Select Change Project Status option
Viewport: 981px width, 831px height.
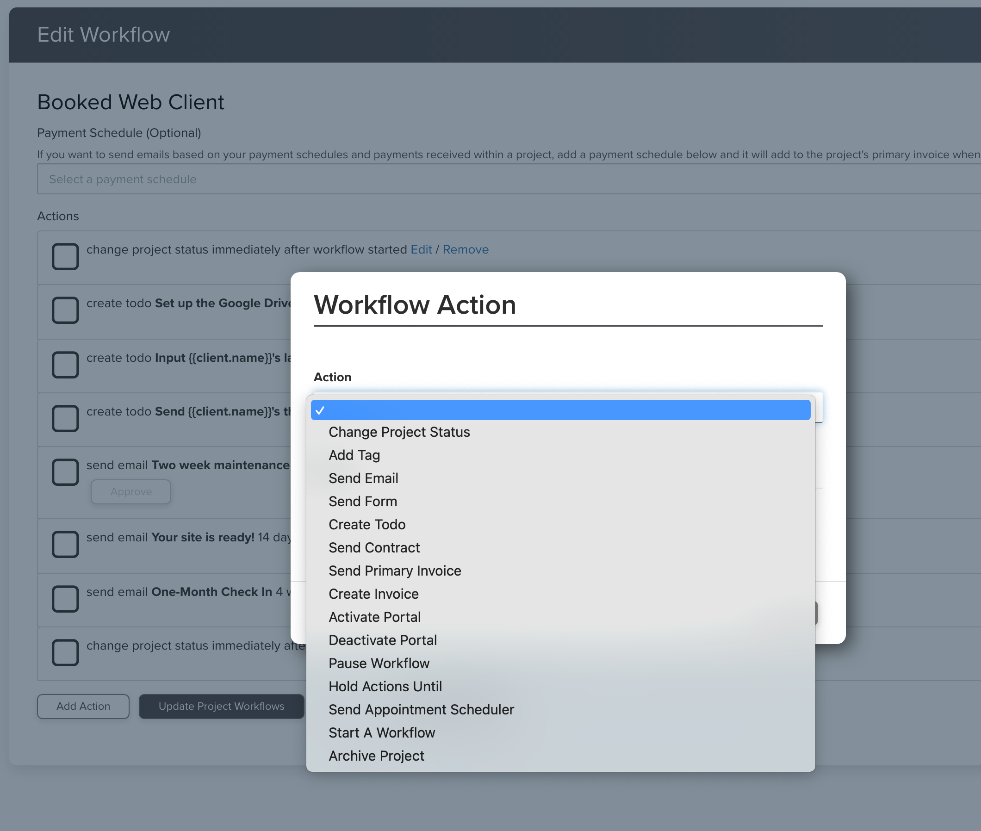point(399,432)
